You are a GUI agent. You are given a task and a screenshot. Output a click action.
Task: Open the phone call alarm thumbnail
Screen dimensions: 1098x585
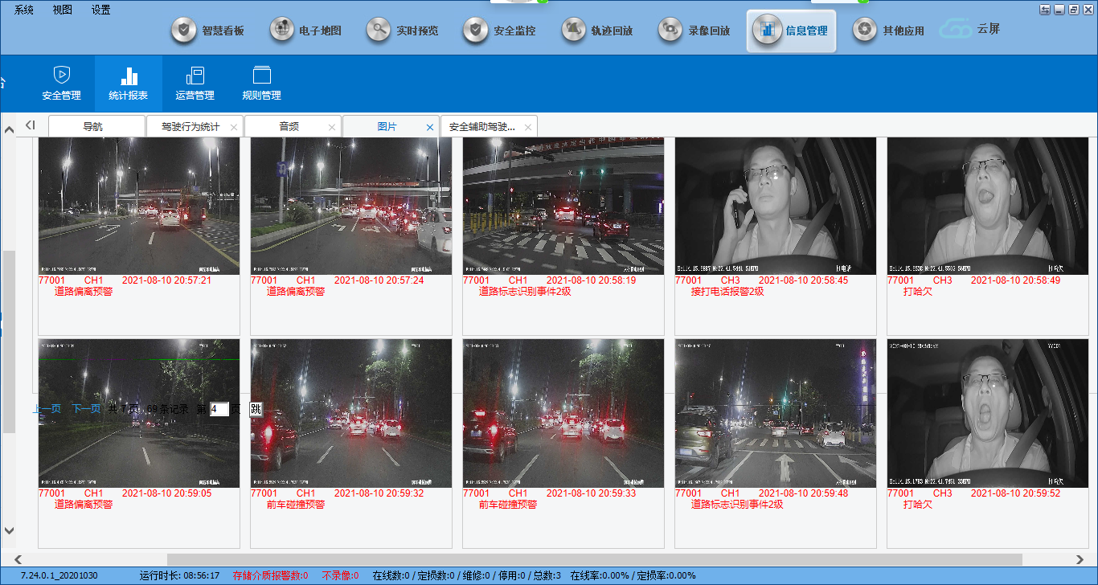[x=775, y=207]
